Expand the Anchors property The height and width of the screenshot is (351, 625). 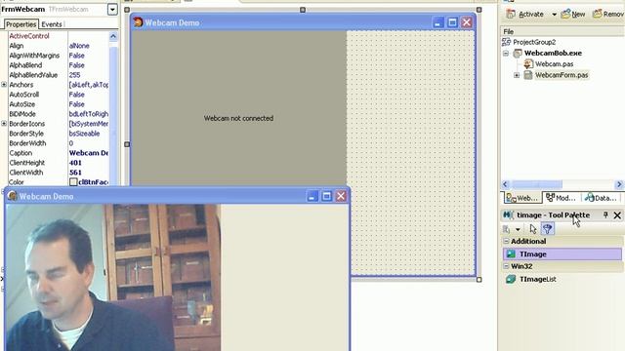[4, 85]
